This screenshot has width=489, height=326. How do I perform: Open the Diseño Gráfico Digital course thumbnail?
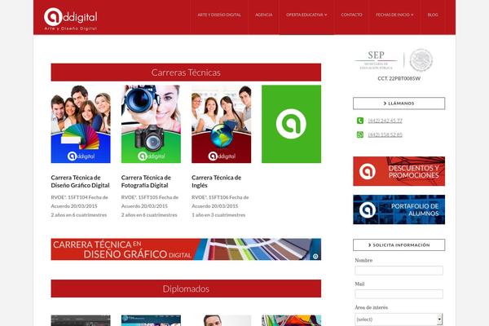[81, 124]
